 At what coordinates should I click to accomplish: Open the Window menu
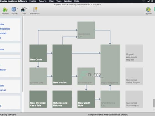tap(68, 1)
